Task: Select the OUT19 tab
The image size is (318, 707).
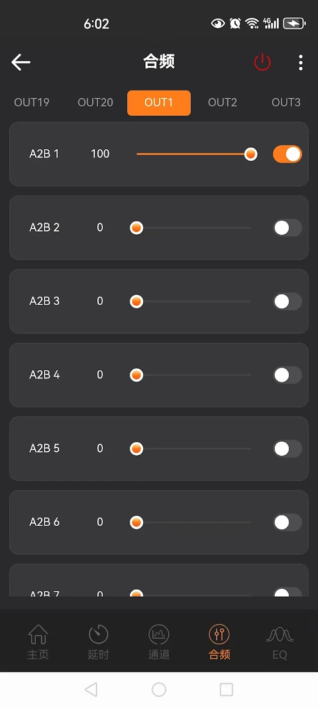Action: [x=32, y=103]
